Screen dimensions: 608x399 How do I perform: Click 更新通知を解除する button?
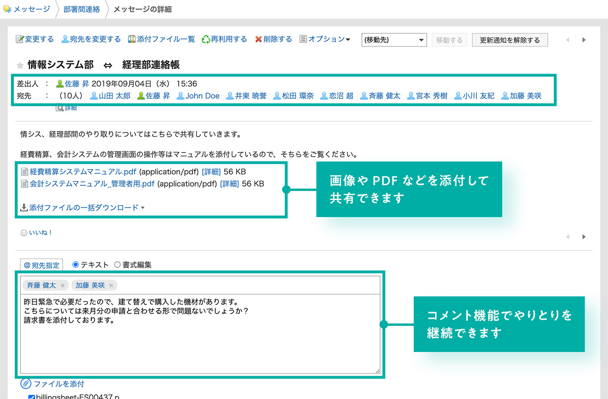pyautogui.click(x=510, y=40)
